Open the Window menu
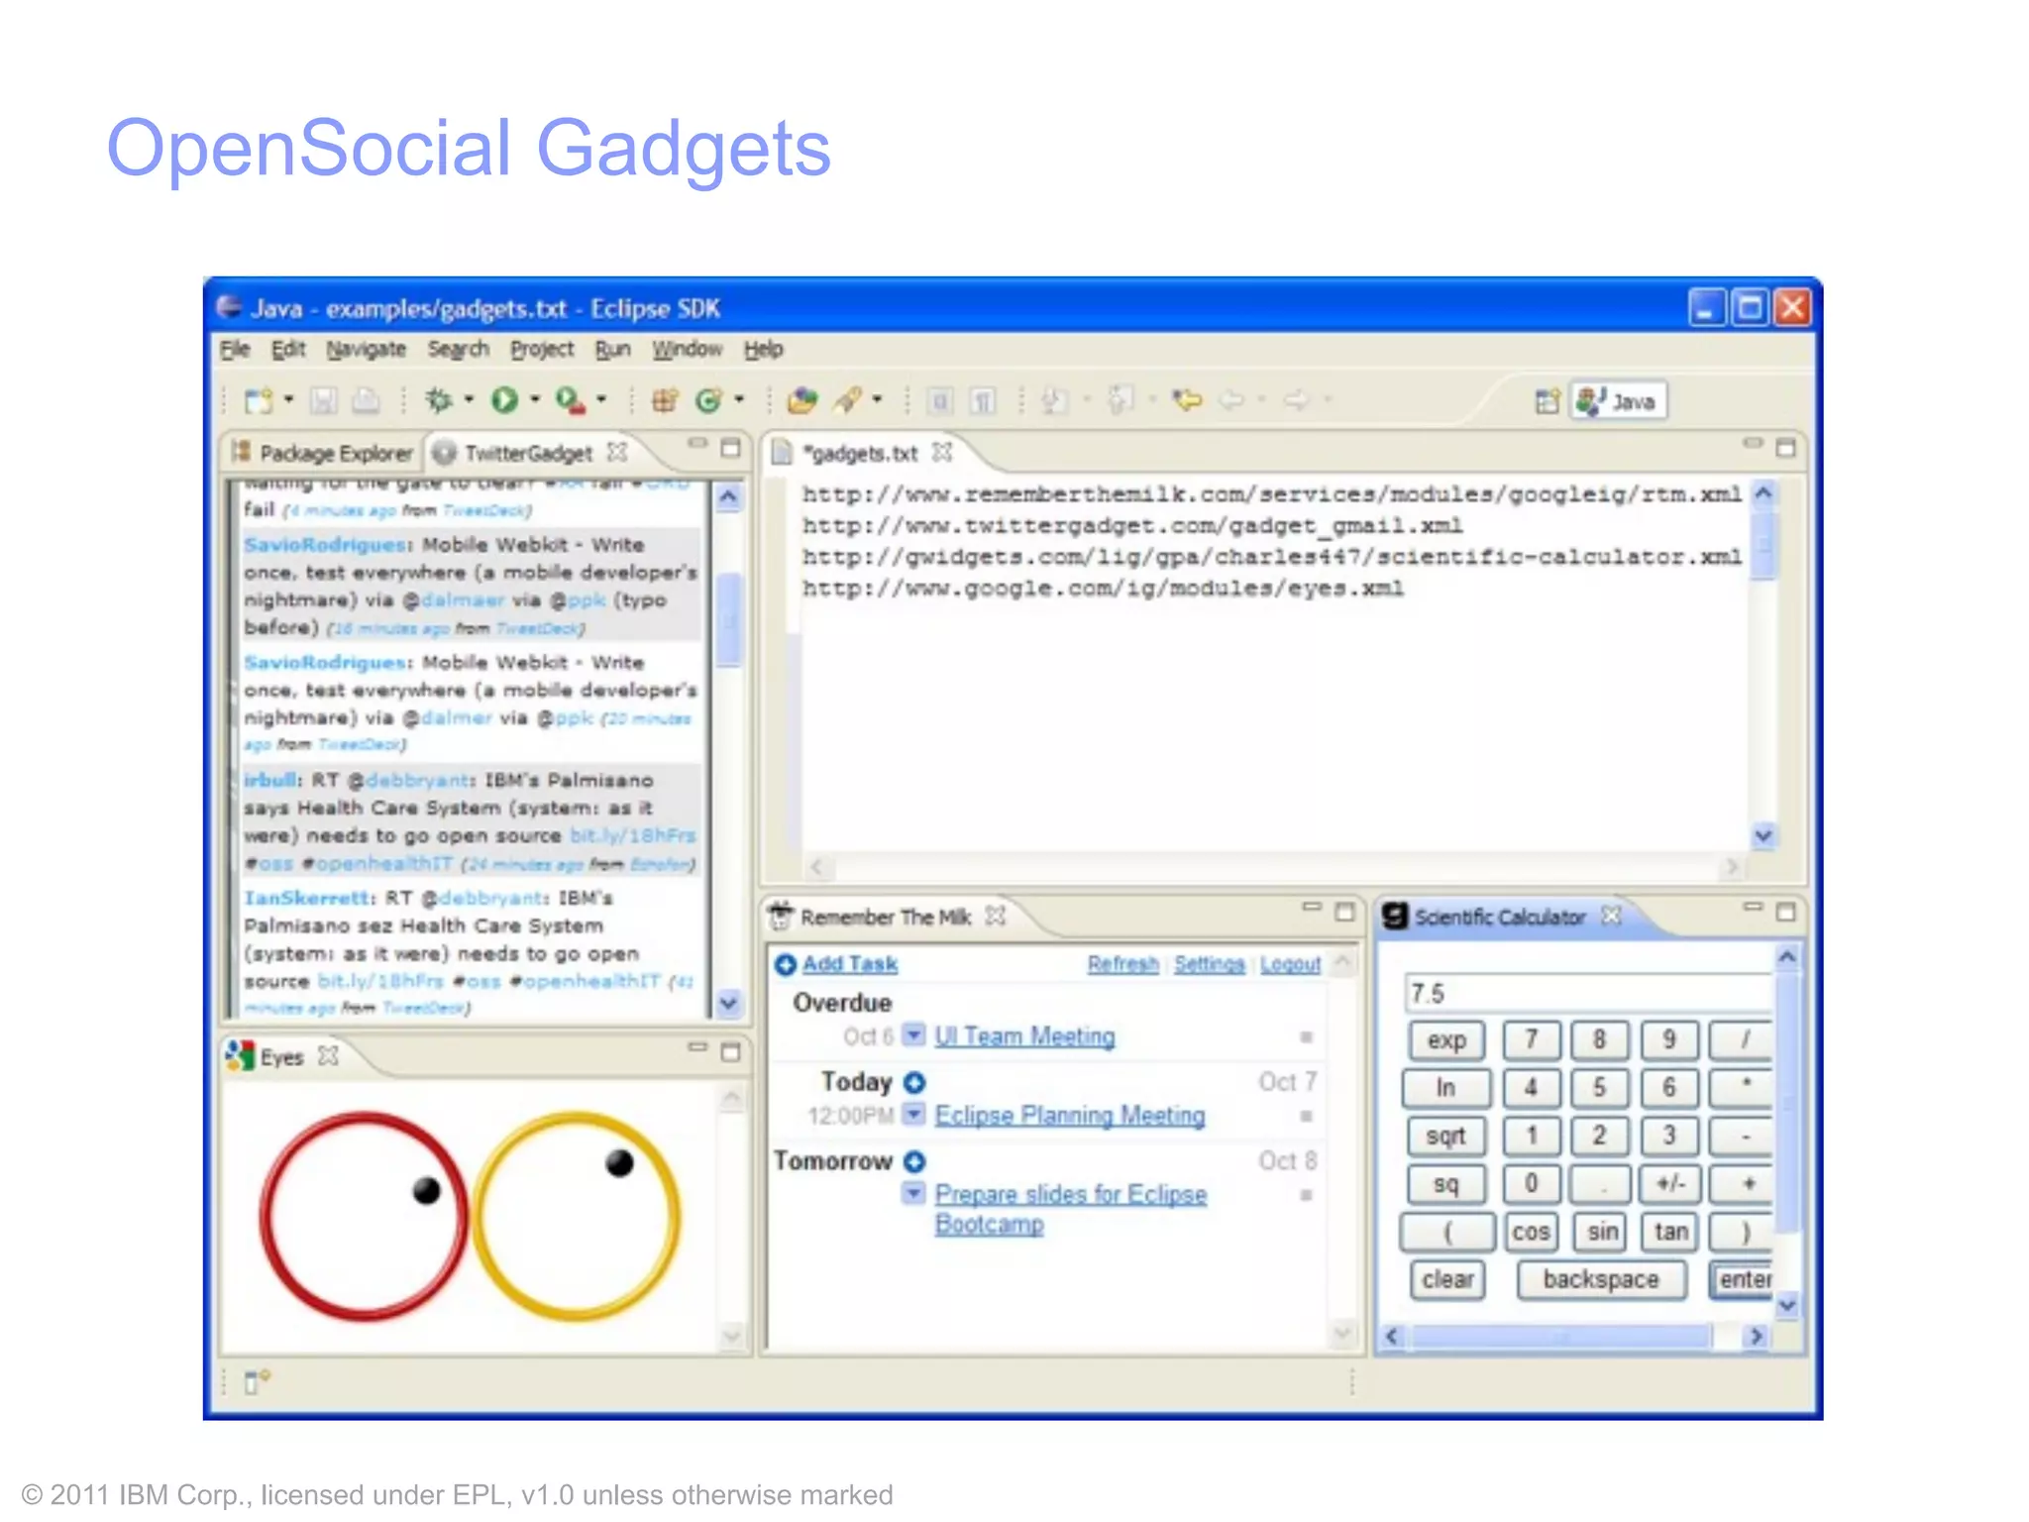2029x1522 pixels. (687, 349)
